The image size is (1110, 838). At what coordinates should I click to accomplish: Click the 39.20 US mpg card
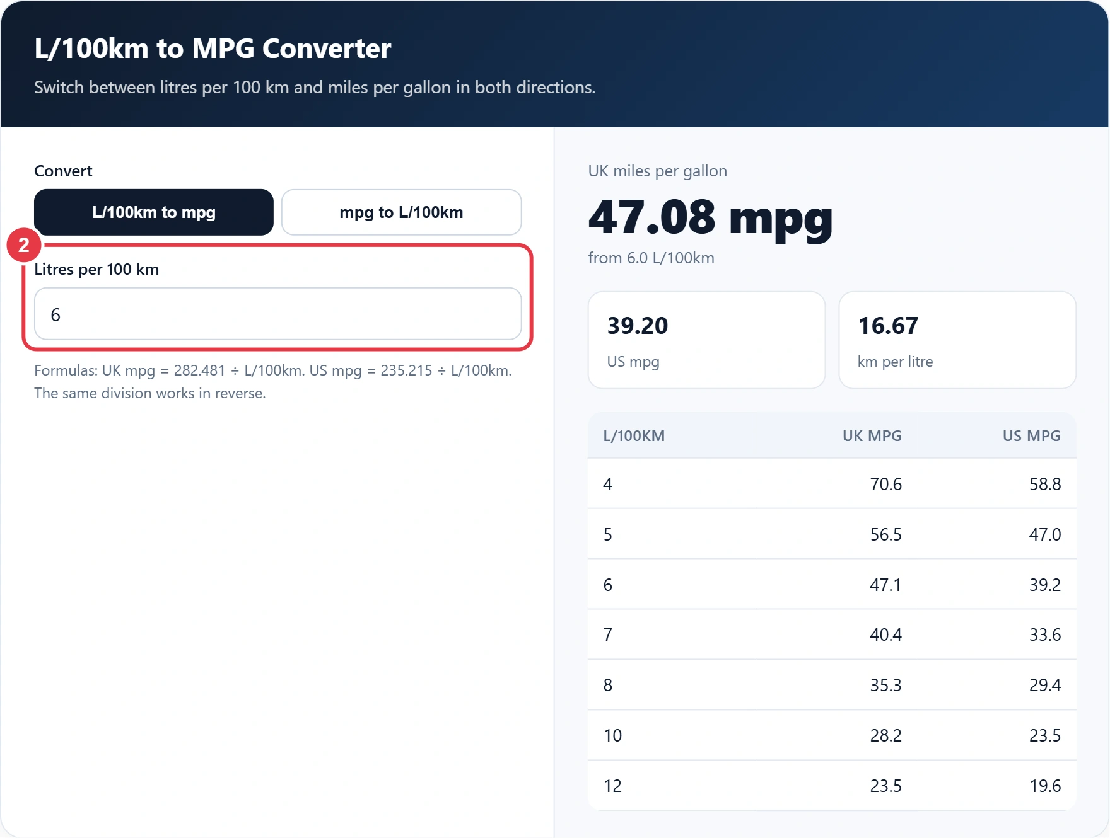click(706, 340)
